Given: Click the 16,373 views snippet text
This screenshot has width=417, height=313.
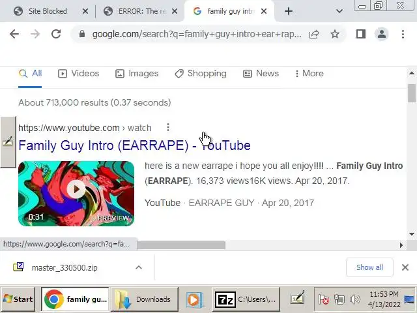Looking at the screenshot, I should (x=222, y=181).
